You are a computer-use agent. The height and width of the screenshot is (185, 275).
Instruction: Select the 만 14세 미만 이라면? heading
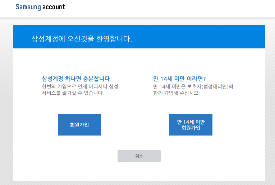point(182,79)
